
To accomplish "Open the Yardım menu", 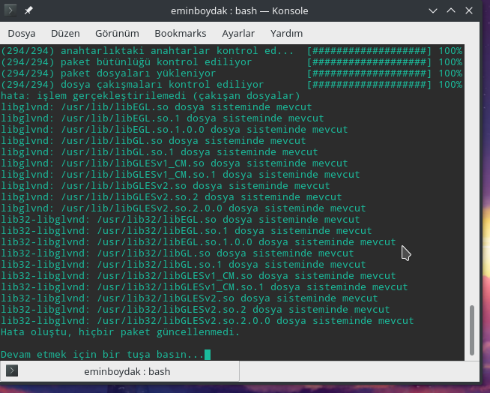I will [286, 33].
